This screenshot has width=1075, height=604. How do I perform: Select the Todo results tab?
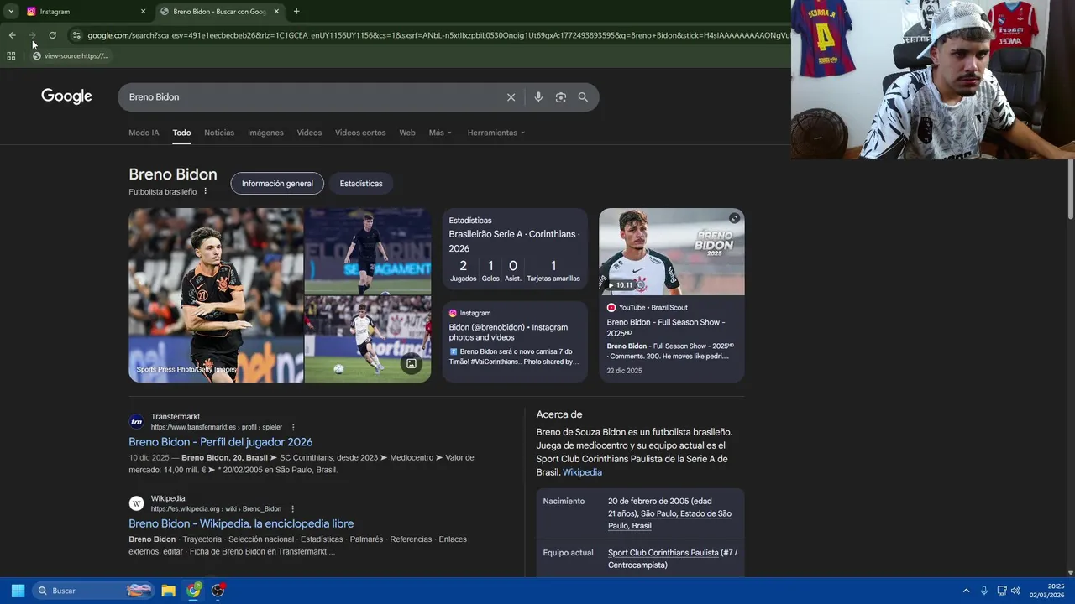(181, 133)
